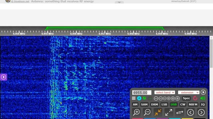Click the 6.957 MHz scale label
Image resolution: width=213 pixels, height=119 pixels.
click(105, 34)
